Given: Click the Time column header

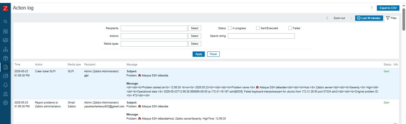Looking at the screenshot, I should pyautogui.click(x=17, y=65).
